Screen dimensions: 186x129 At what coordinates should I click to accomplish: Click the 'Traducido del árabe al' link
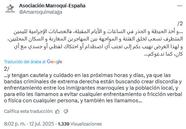(x=25, y=62)
